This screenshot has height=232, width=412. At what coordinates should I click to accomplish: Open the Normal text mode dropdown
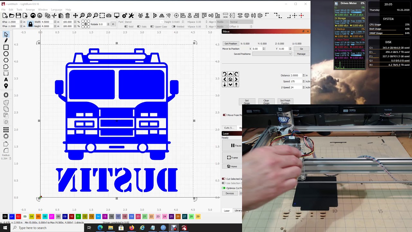241,22
